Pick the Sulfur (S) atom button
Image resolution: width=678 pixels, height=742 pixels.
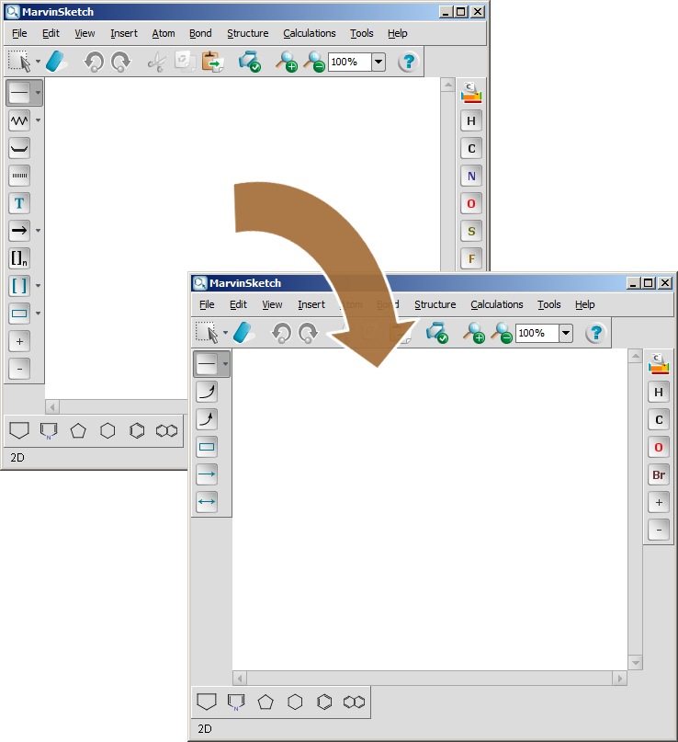(x=471, y=231)
